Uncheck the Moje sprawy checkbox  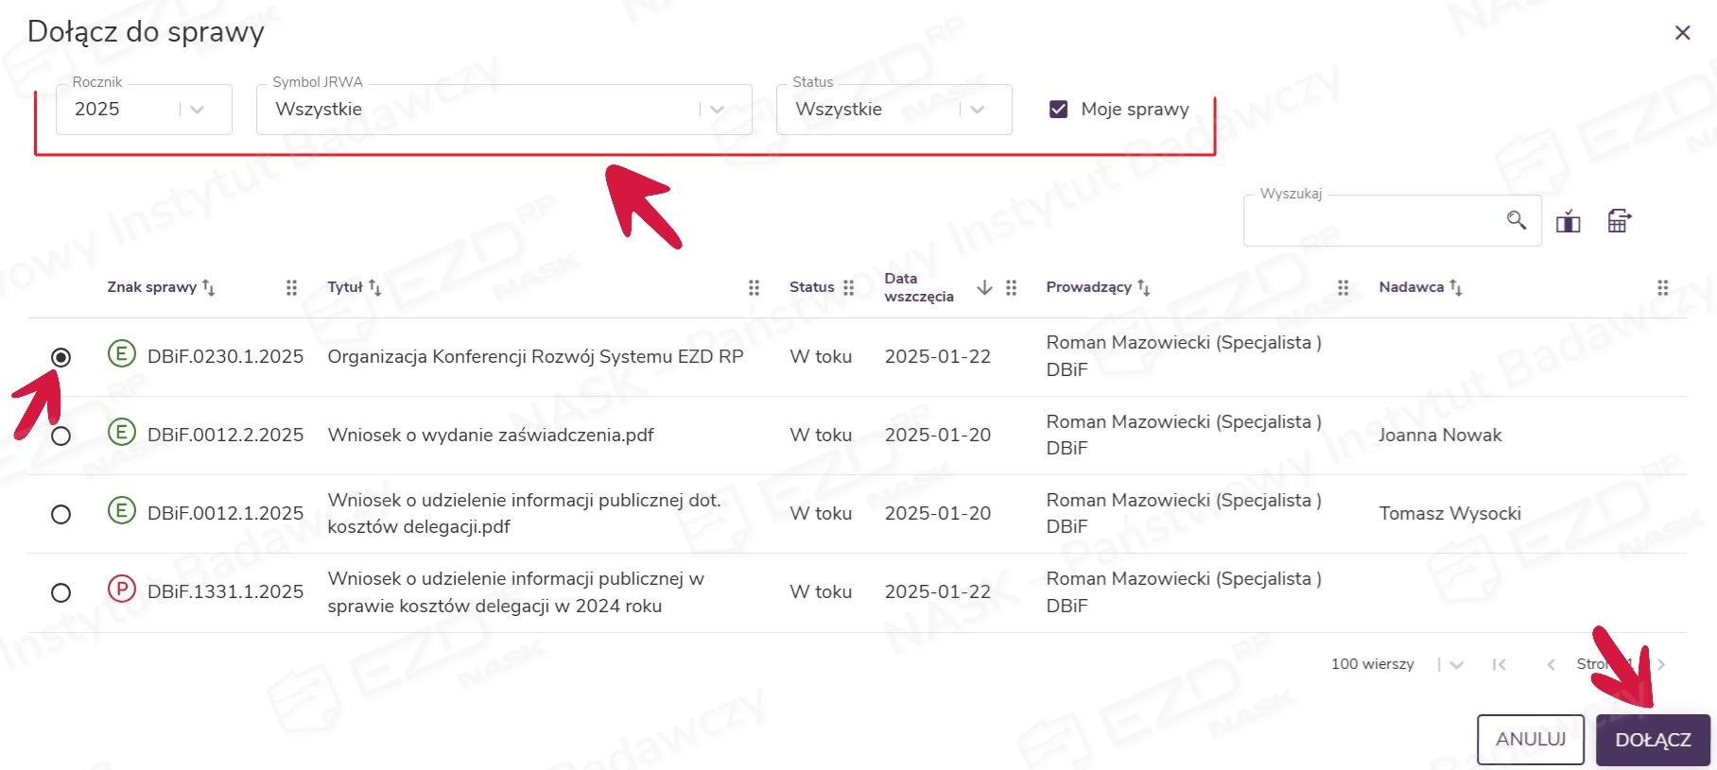(1058, 110)
